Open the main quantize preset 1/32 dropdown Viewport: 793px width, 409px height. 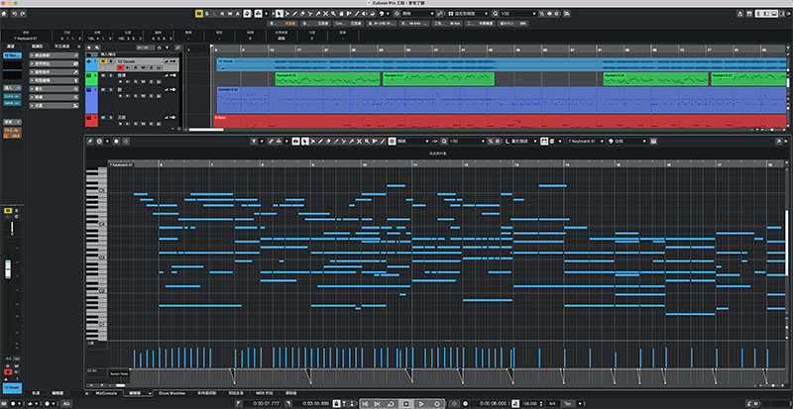[517, 14]
